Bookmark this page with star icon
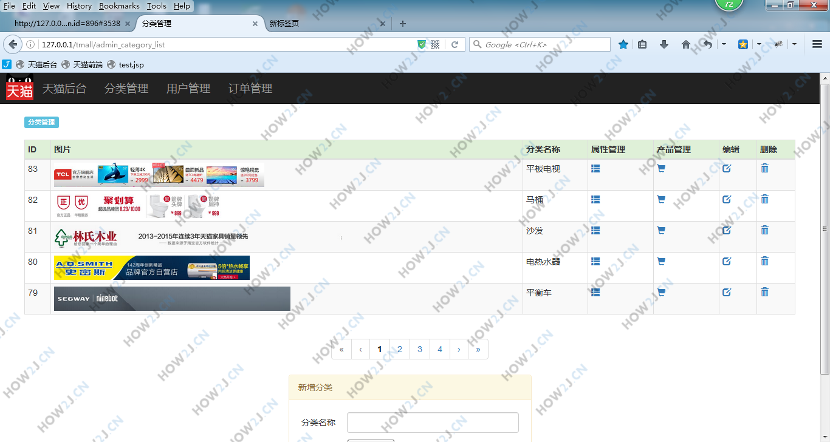830x442 pixels. click(x=623, y=44)
